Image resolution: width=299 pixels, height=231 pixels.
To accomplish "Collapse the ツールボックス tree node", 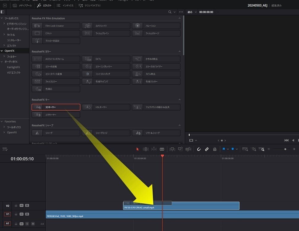I will click(2, 18).
